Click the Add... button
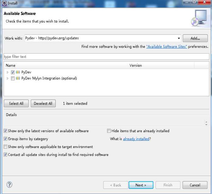 click(195, 38)
